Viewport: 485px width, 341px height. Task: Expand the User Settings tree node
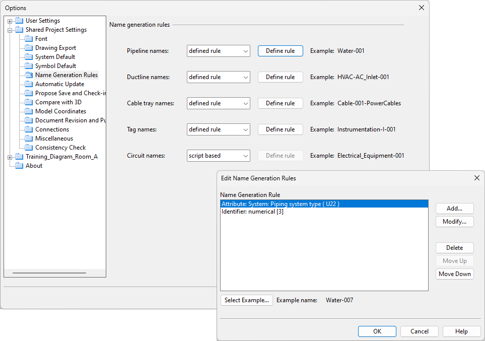point(10,21)
